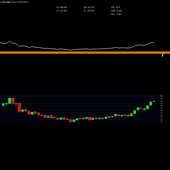Screen dimensions: 170x170
Task: Click the 'OC: 0.9' reading
Action: tap(116, 7)
